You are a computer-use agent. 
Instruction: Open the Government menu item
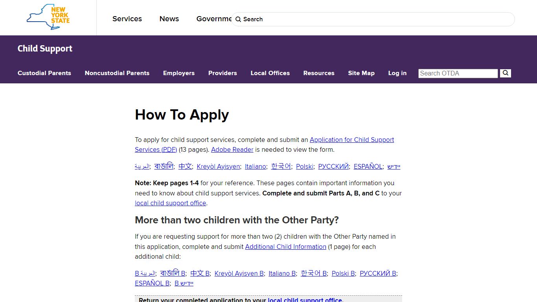(214, 19)
